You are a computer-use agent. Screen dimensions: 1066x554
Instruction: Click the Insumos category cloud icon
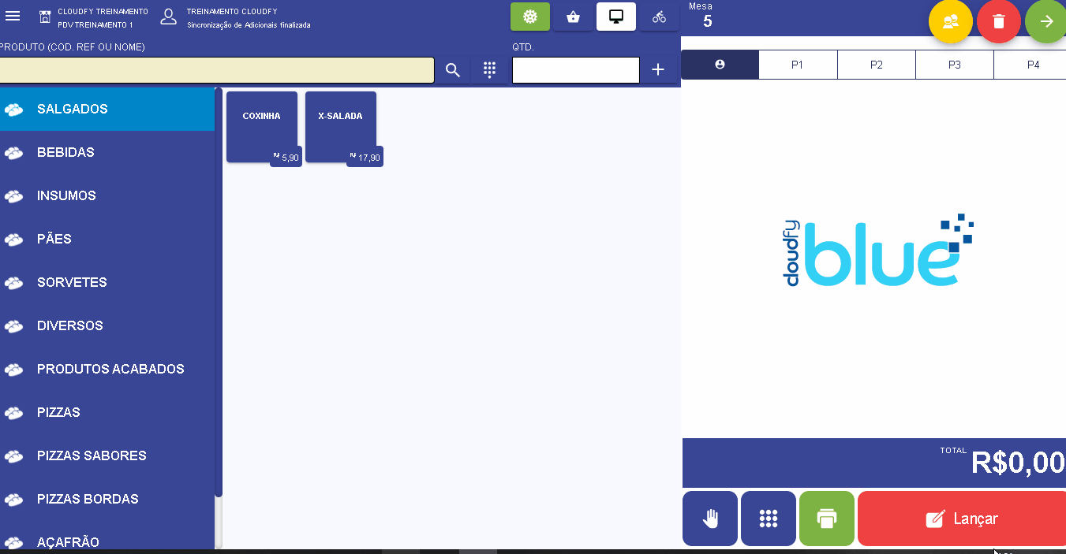(x=13, y=196)
